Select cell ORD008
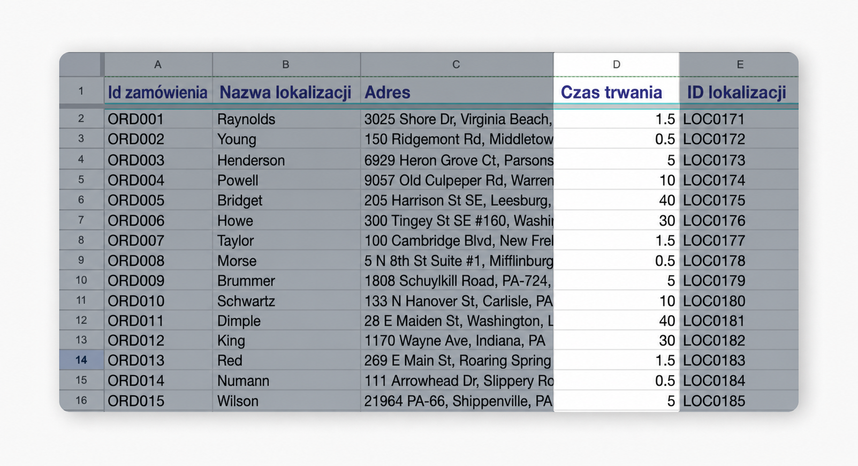Screen dimensions: 858x466 point(158,260)
